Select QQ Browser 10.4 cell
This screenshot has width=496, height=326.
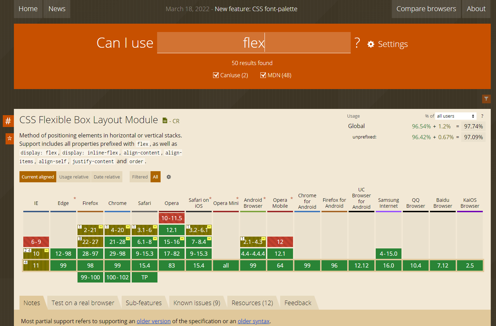click(x=416, y=265)
